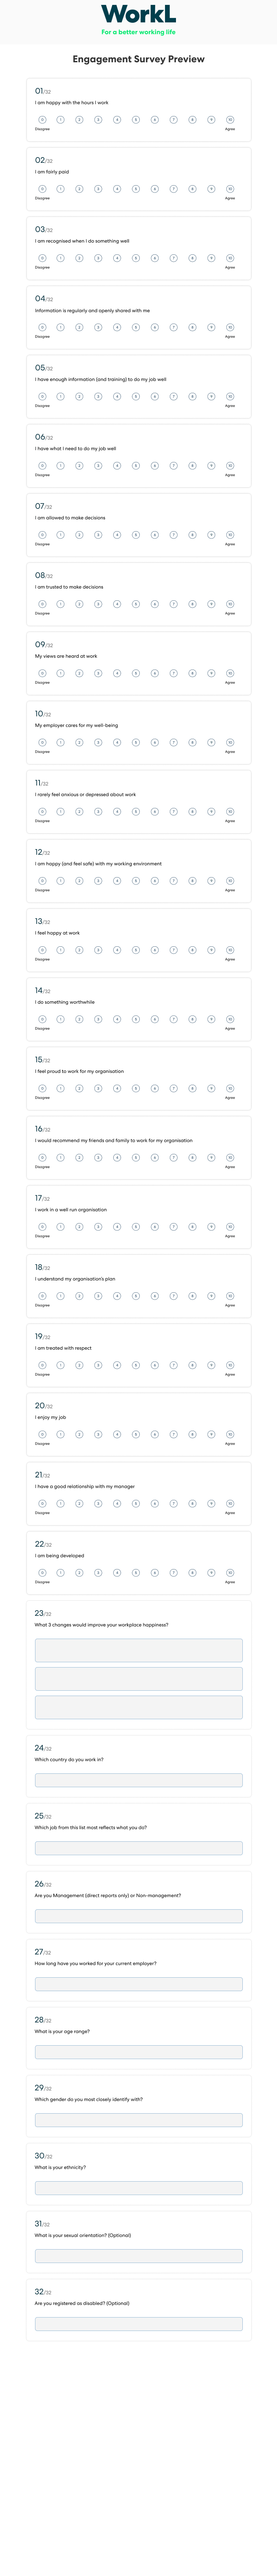Select rating 0 for 'I feel happy at work'
Viewport: 277px width, 2576px height.
click(x=42, y=950)
